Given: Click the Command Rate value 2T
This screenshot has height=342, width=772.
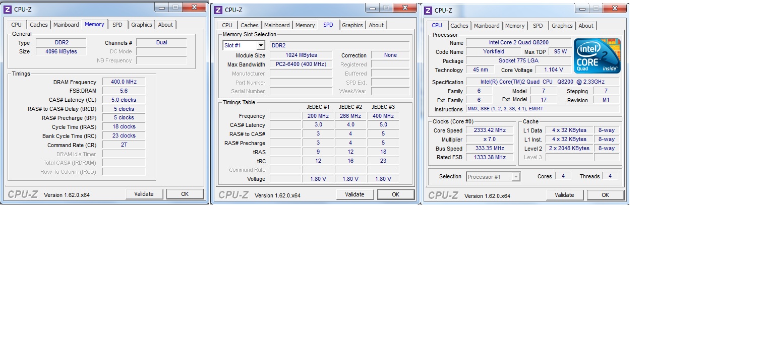Looking at the screenshot, I should [x=124, y=145].
